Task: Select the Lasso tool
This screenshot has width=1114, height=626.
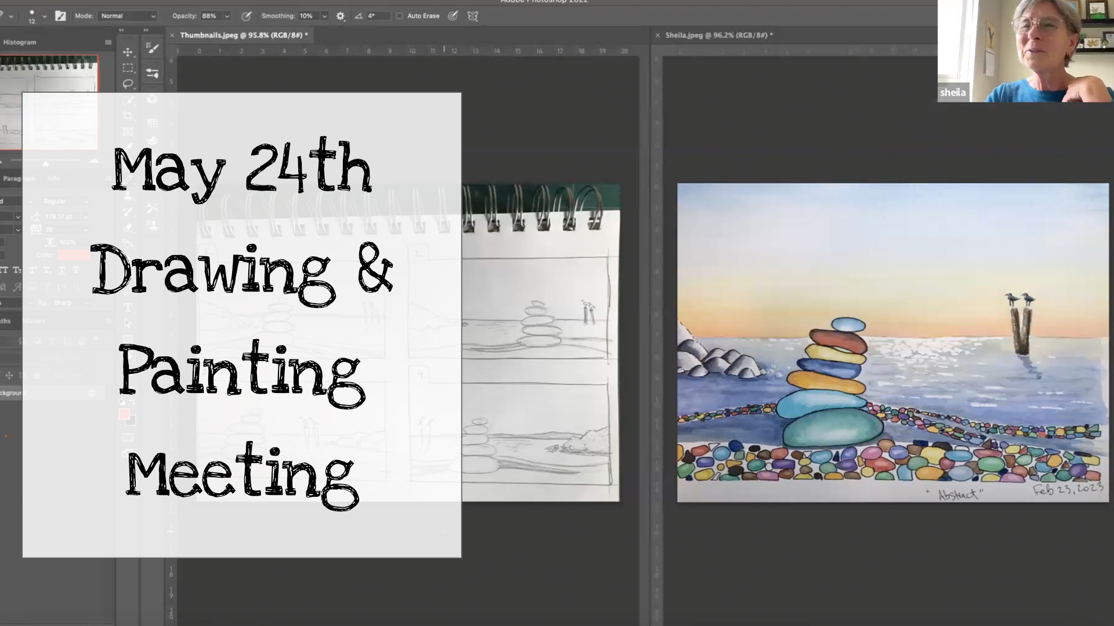Action: (128, 84)
